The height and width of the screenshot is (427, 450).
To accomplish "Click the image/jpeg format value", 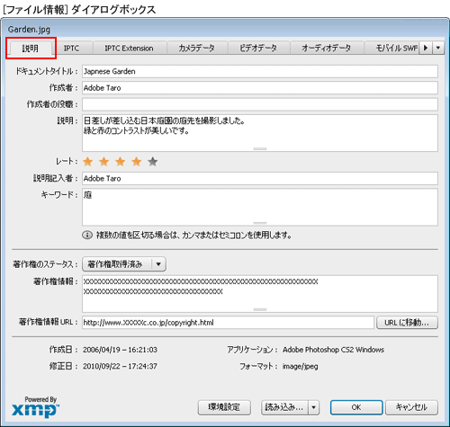I will [x=301, y=366].
